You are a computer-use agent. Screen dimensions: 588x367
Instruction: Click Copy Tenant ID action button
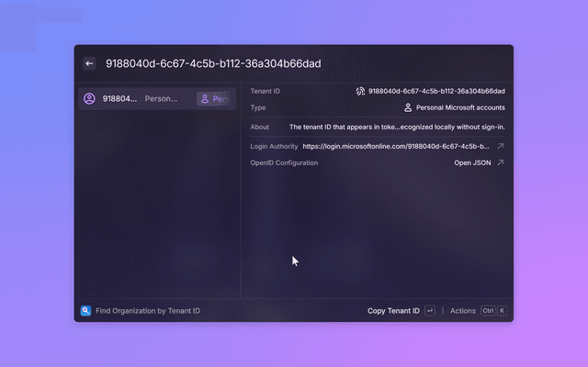tap(393, 310)
